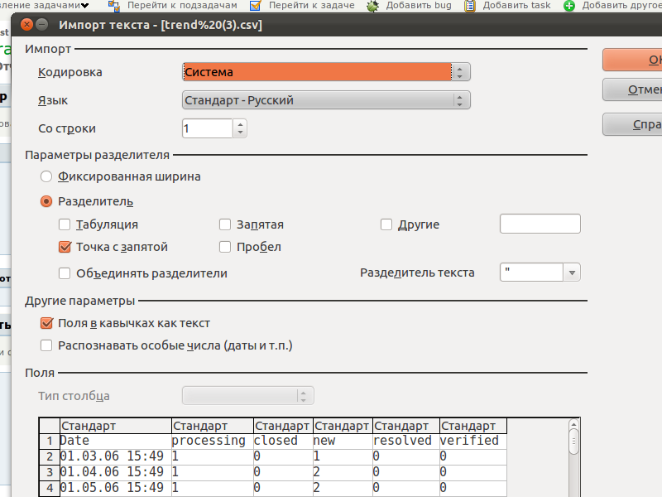Click the checkmark icon beside 'Перейти к задаче'
Screen dimensions: 662x497
(x=256, y=5)
